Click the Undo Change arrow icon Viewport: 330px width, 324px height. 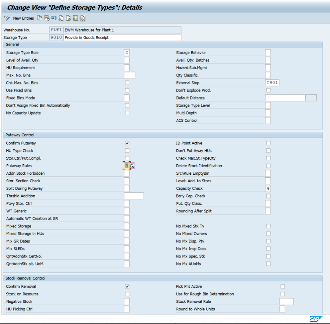(54, 18)
